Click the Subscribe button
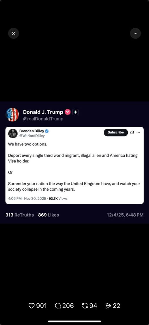Viewport: 149px width, 325px height. coord(116,132)
